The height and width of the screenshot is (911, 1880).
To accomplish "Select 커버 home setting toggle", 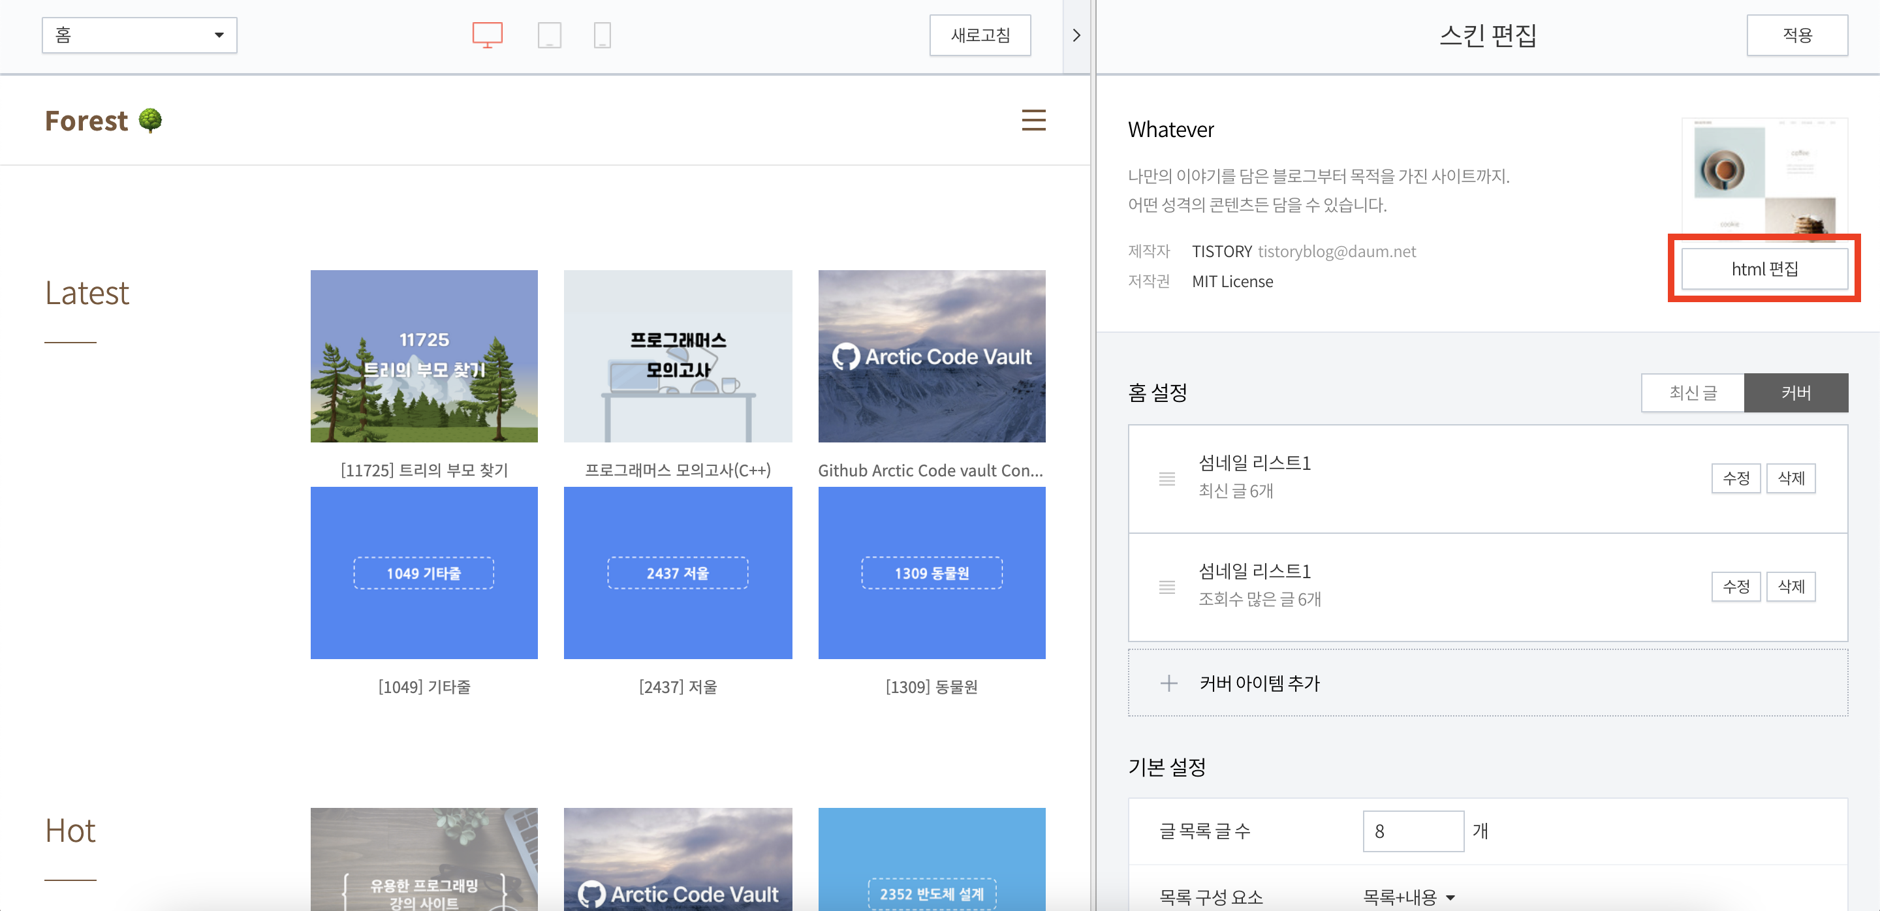I will pos(1795,392).
